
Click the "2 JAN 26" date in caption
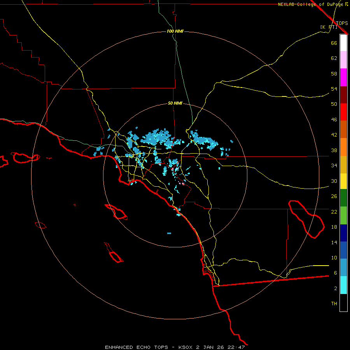click(210, 347)
